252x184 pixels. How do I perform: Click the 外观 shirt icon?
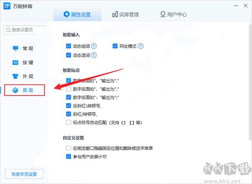16,77
